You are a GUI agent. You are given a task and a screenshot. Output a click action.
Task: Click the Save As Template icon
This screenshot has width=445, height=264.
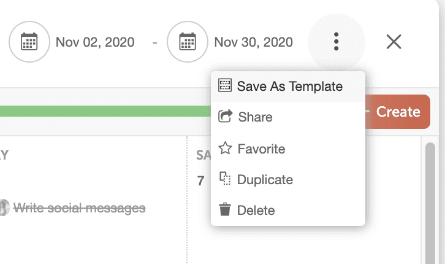click(225, 86)
